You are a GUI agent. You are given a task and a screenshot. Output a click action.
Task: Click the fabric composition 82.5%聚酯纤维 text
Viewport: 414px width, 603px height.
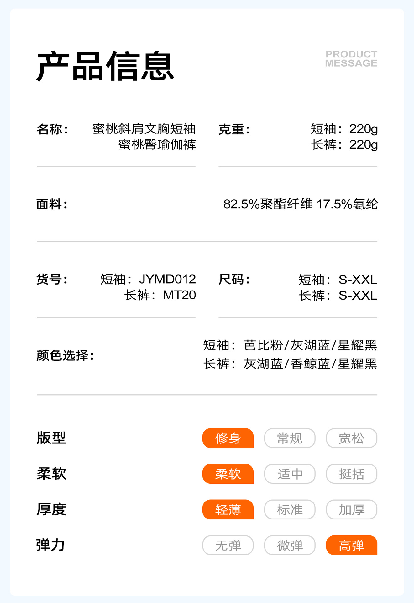point(268,204)
